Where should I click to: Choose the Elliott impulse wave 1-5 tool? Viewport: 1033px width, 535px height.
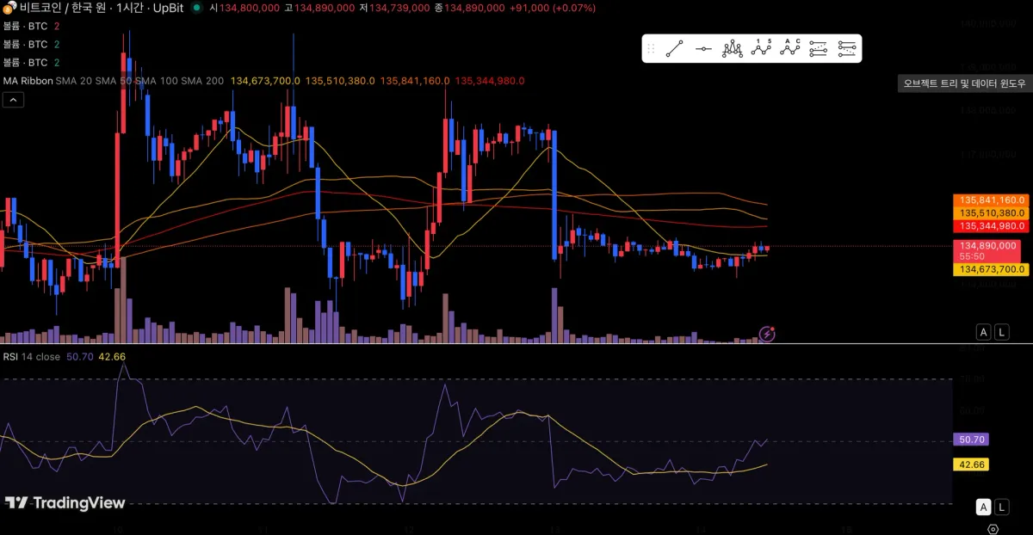click(761, 49)
